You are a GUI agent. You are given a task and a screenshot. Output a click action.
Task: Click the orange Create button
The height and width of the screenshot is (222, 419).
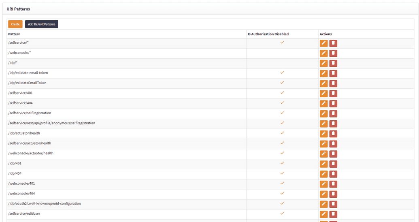tap(15, 24)
